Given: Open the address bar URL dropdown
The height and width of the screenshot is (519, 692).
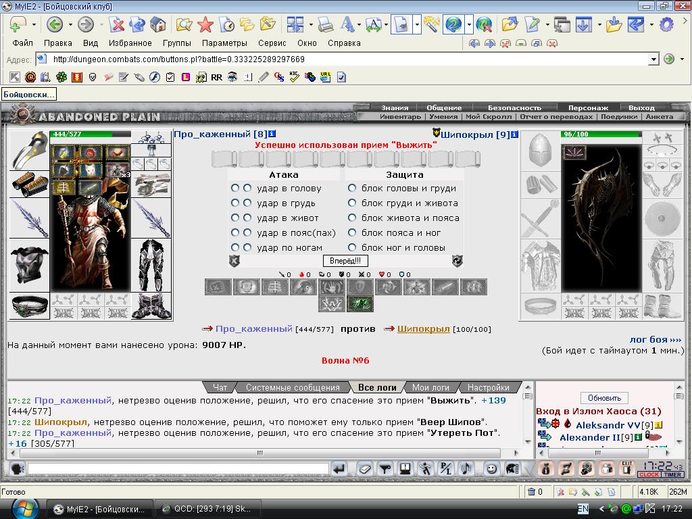Looking at the screenshot, I should click(653, 59).
